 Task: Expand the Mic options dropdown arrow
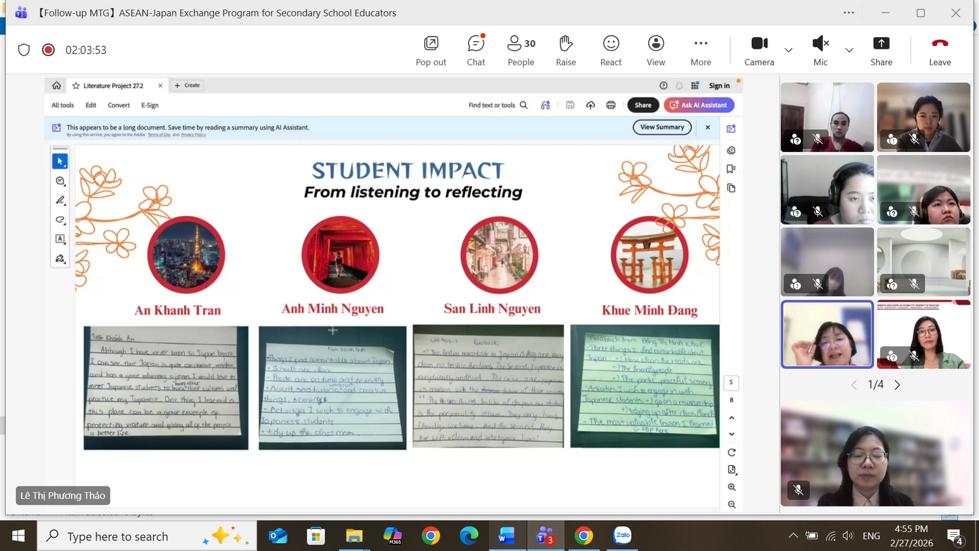pyautogui.click(x=849, y=50)
